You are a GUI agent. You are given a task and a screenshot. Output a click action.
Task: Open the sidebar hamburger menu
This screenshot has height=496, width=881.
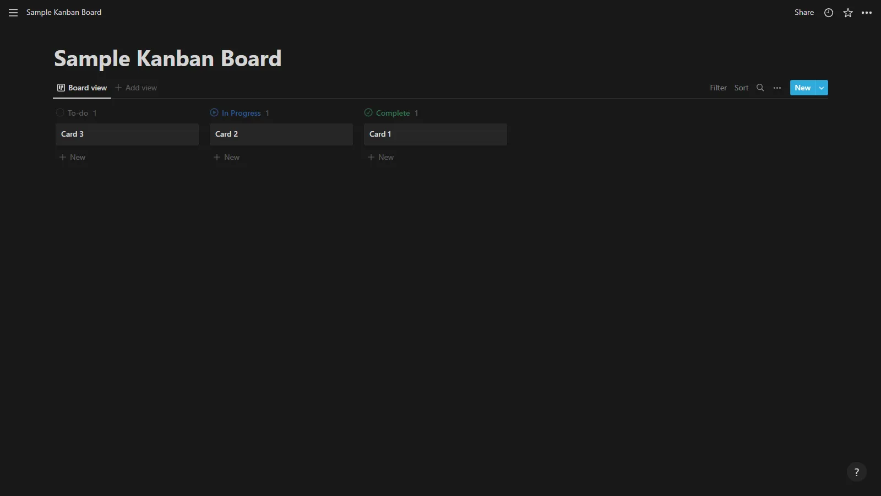[13, 13]
